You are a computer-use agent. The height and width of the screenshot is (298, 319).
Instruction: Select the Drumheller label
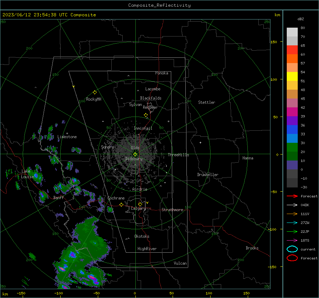(208, 175)
